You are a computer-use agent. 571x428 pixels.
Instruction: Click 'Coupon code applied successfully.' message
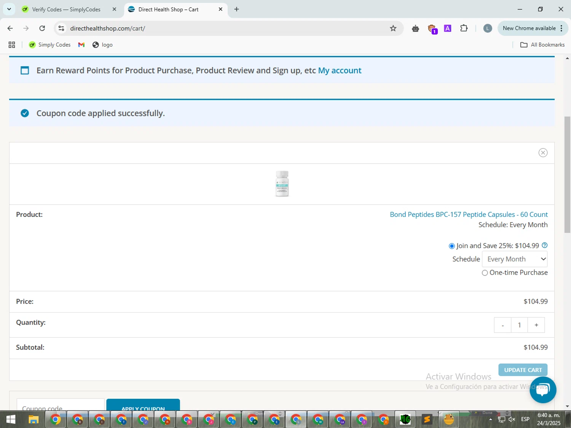click(x=100, y=113)
